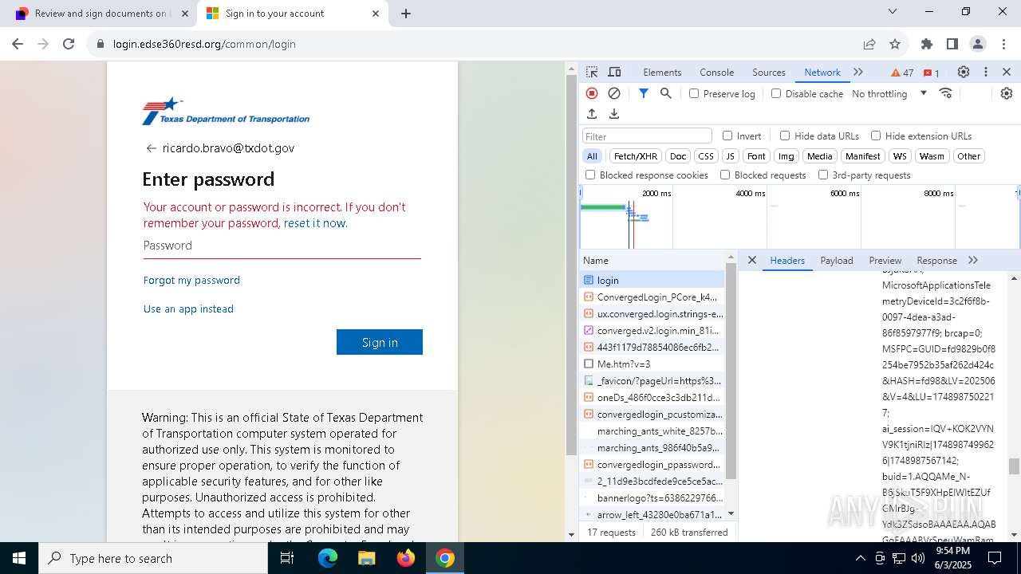Expand more request detail tabs chevron
Image resolution: width=1021 pixels, height=574 pixels.
point(973,260)
